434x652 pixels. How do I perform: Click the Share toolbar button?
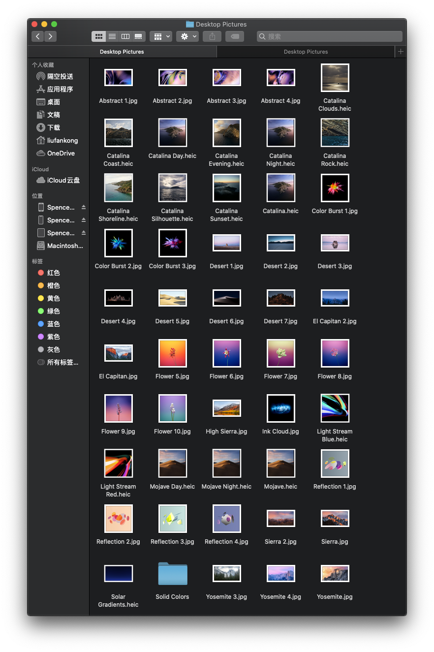213,36
